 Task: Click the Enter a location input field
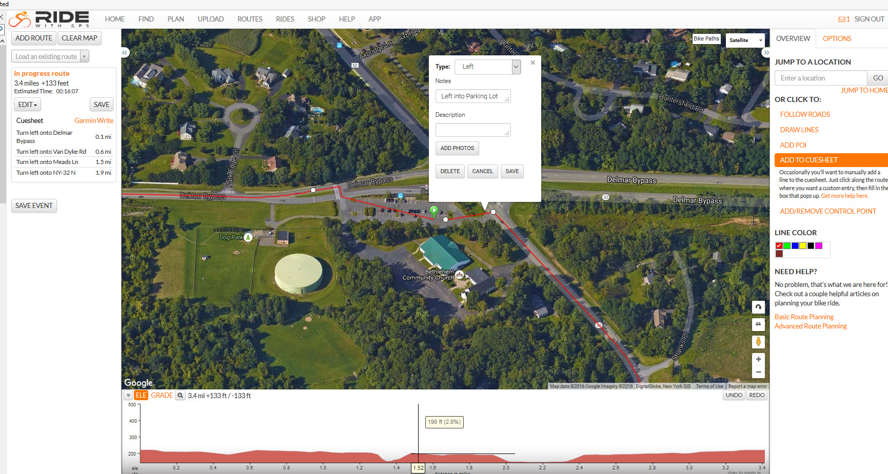click(x=821, y=78)
